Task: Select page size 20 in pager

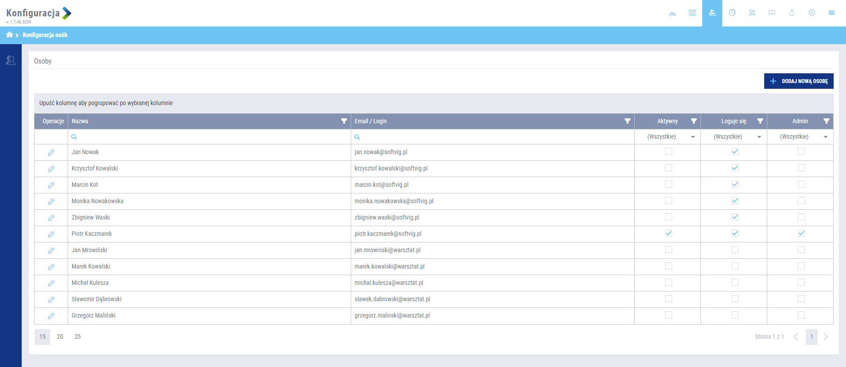Action: click(60, 337)
